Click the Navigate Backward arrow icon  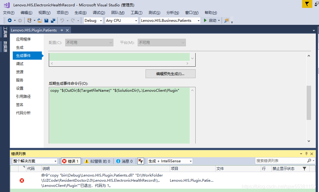click(10, 20)
